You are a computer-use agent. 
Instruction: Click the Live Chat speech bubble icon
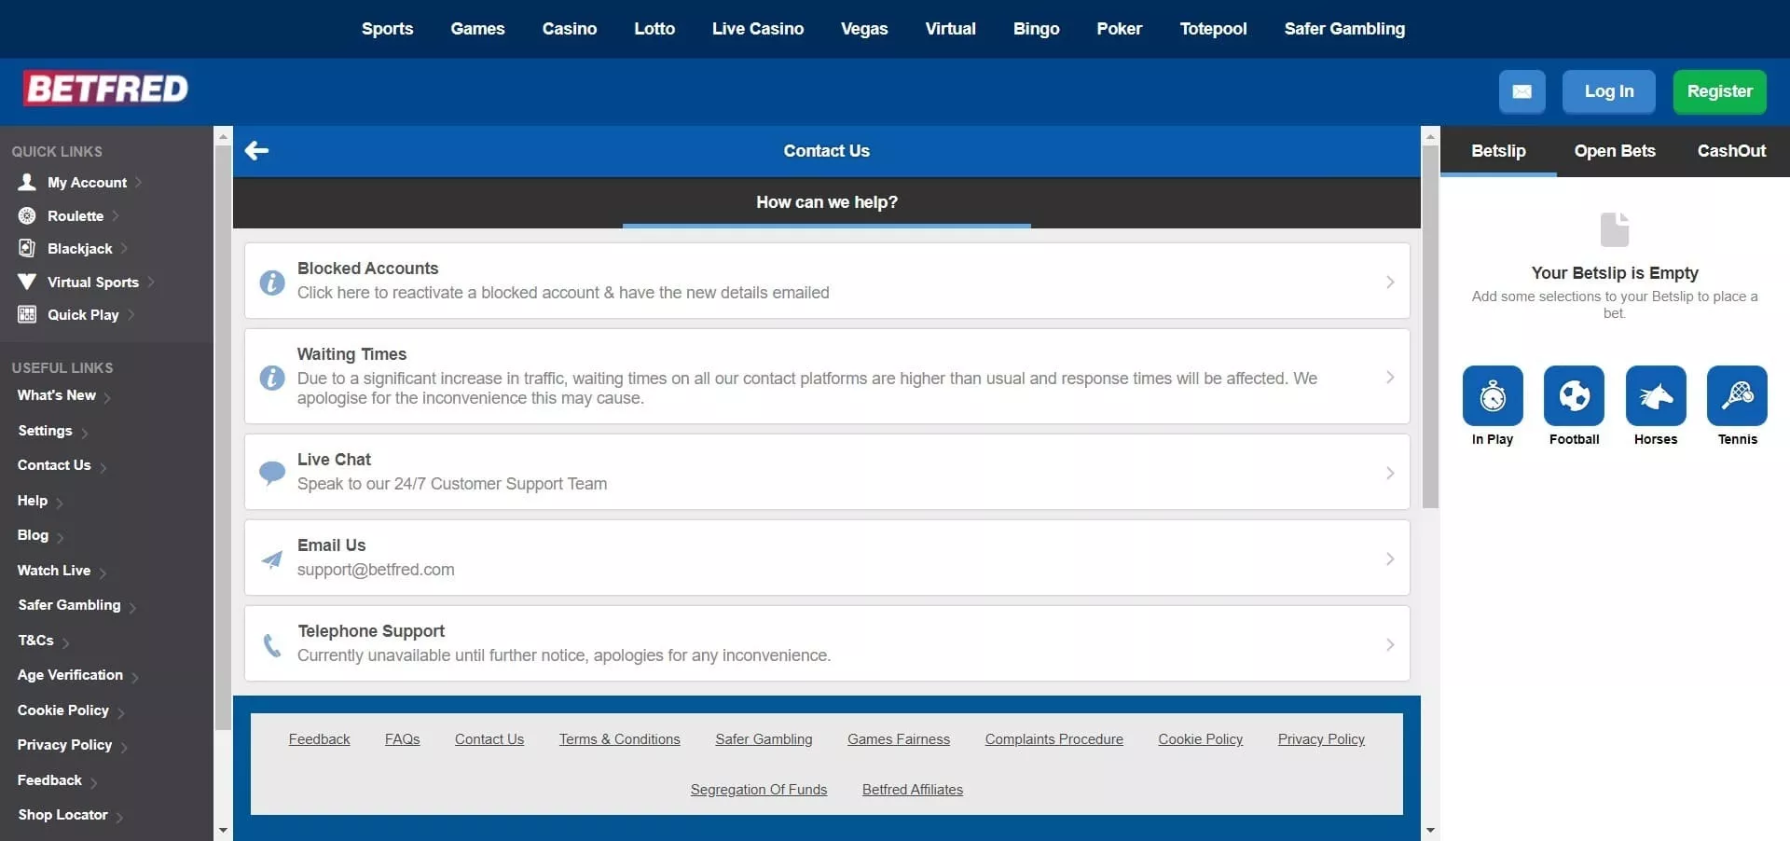(272, 473)
